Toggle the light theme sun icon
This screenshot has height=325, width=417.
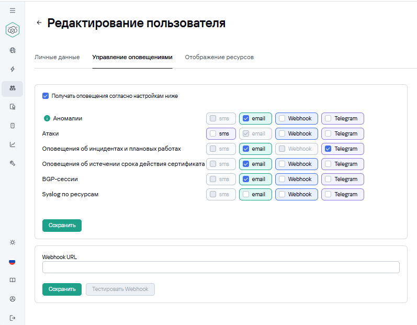coord(13,242)
